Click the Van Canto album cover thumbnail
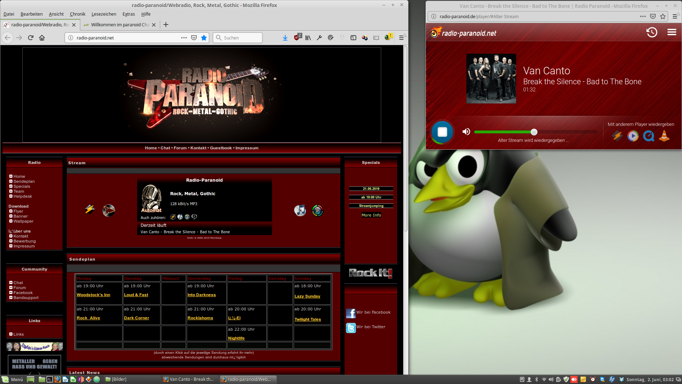This screenshot has height=384, width=682. click(491, 79)
